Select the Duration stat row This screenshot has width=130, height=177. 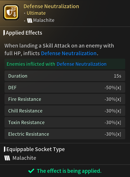[x=65, y=76]
